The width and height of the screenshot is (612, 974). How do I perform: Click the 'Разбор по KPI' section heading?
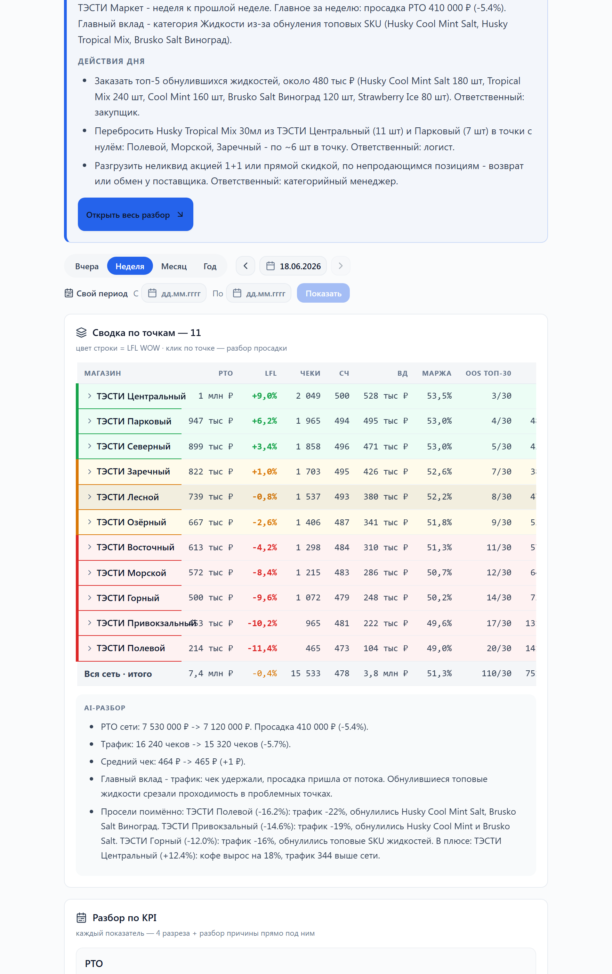[x=124, y=917]
